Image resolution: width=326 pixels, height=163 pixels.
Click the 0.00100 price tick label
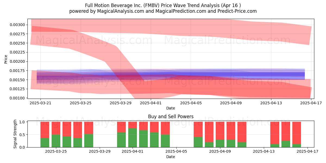[x=17, y=98]
